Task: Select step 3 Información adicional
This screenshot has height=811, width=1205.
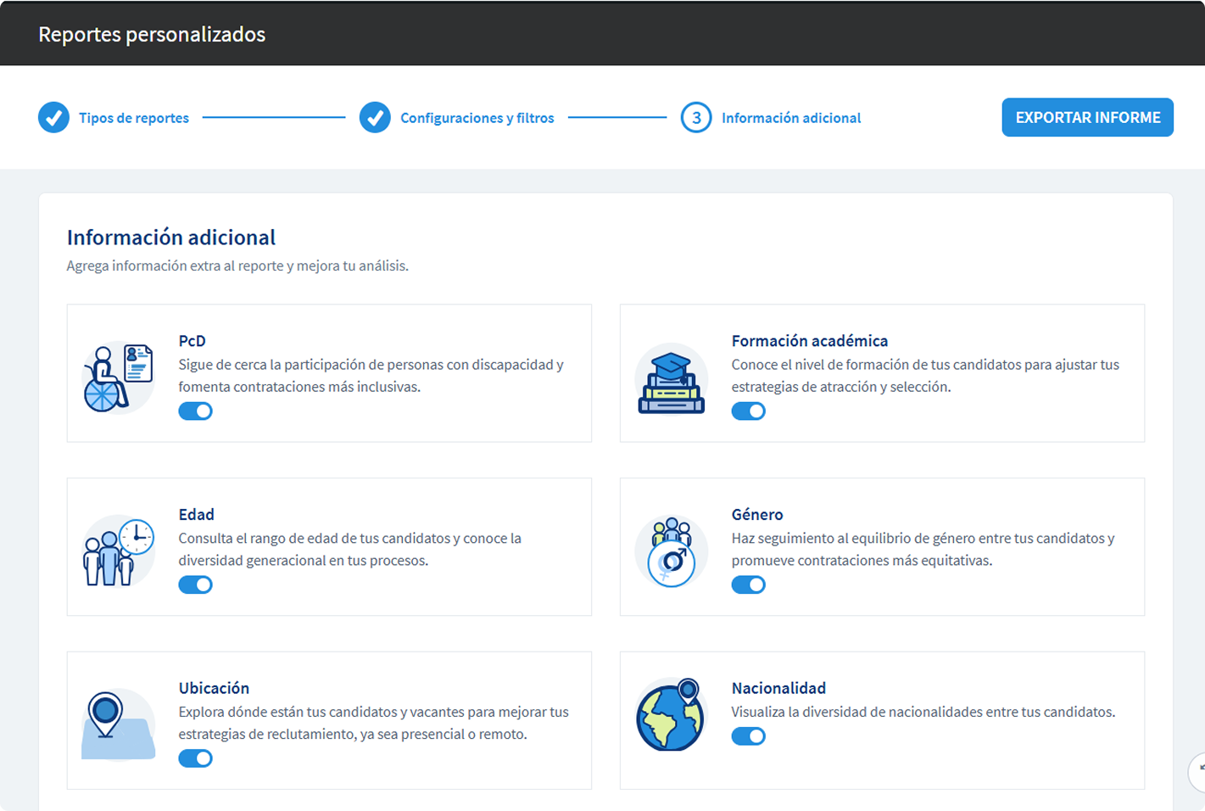Action: pyautogui.click(x=790, y=118)
